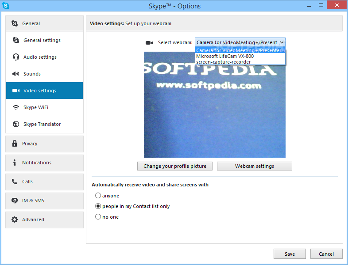Click the info icon for Notifications

click(15, 163)
